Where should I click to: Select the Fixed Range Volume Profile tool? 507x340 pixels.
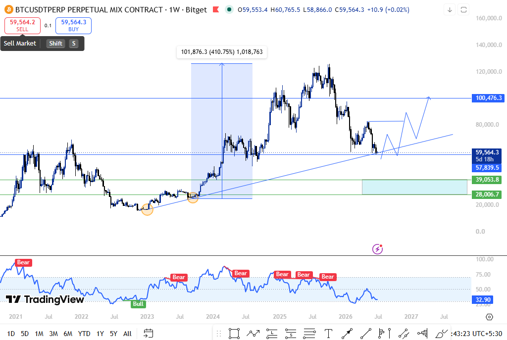pyautogui.click(x=385, y=334)
